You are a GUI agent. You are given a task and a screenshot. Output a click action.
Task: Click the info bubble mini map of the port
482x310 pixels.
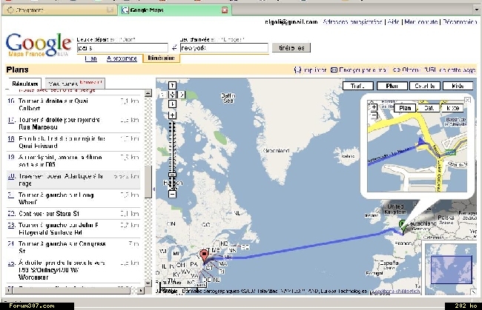coord(417,146)
